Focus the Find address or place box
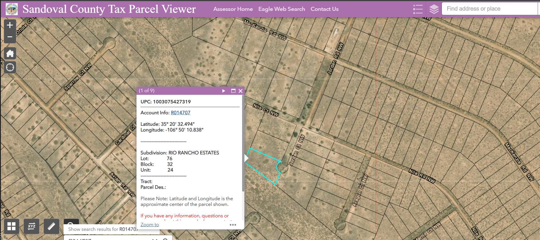The height and width of the screenshot is (240, 540). [x=490, y=9]
